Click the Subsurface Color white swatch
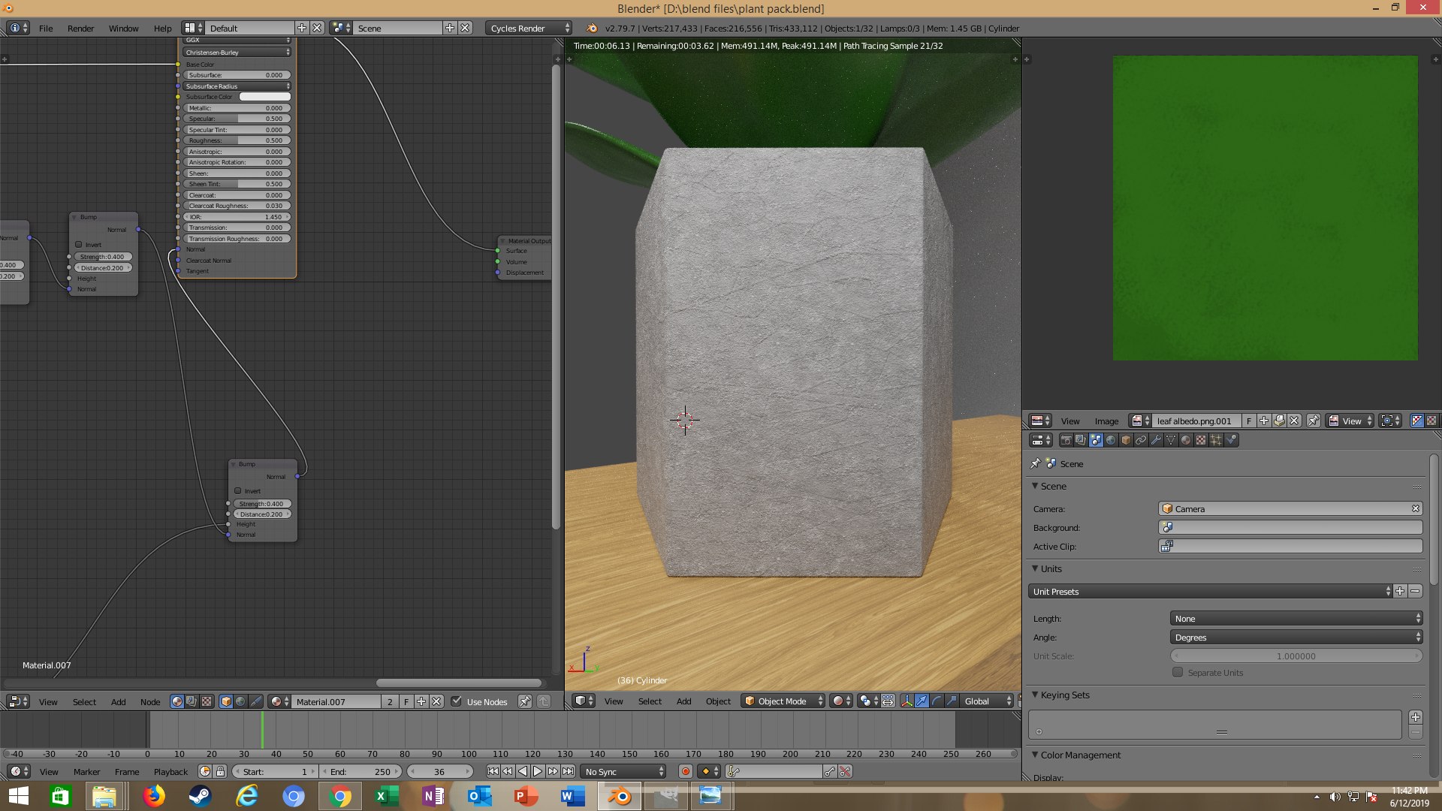 pyautogui.click(x=264, y=97)
